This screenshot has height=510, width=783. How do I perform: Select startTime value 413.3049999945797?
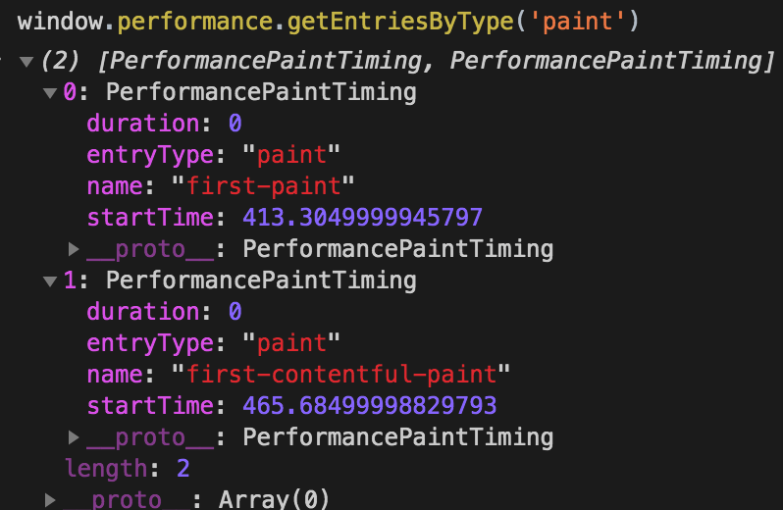click(x=362, y=218)
